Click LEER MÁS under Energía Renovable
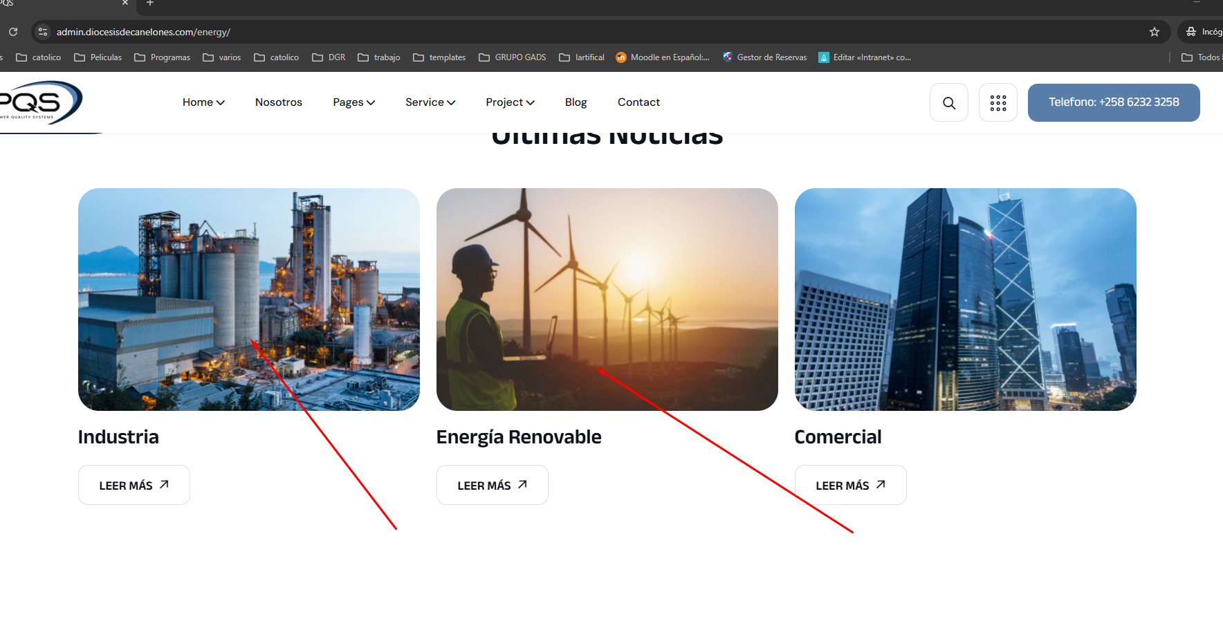The image size is (1223, 617). coord(493,485)
